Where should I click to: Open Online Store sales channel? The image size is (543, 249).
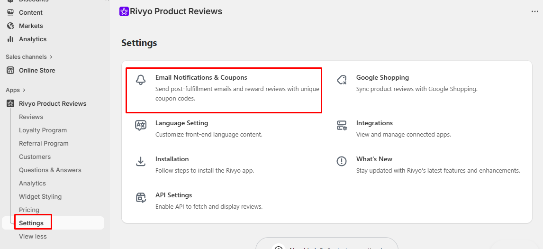point(37,70)
